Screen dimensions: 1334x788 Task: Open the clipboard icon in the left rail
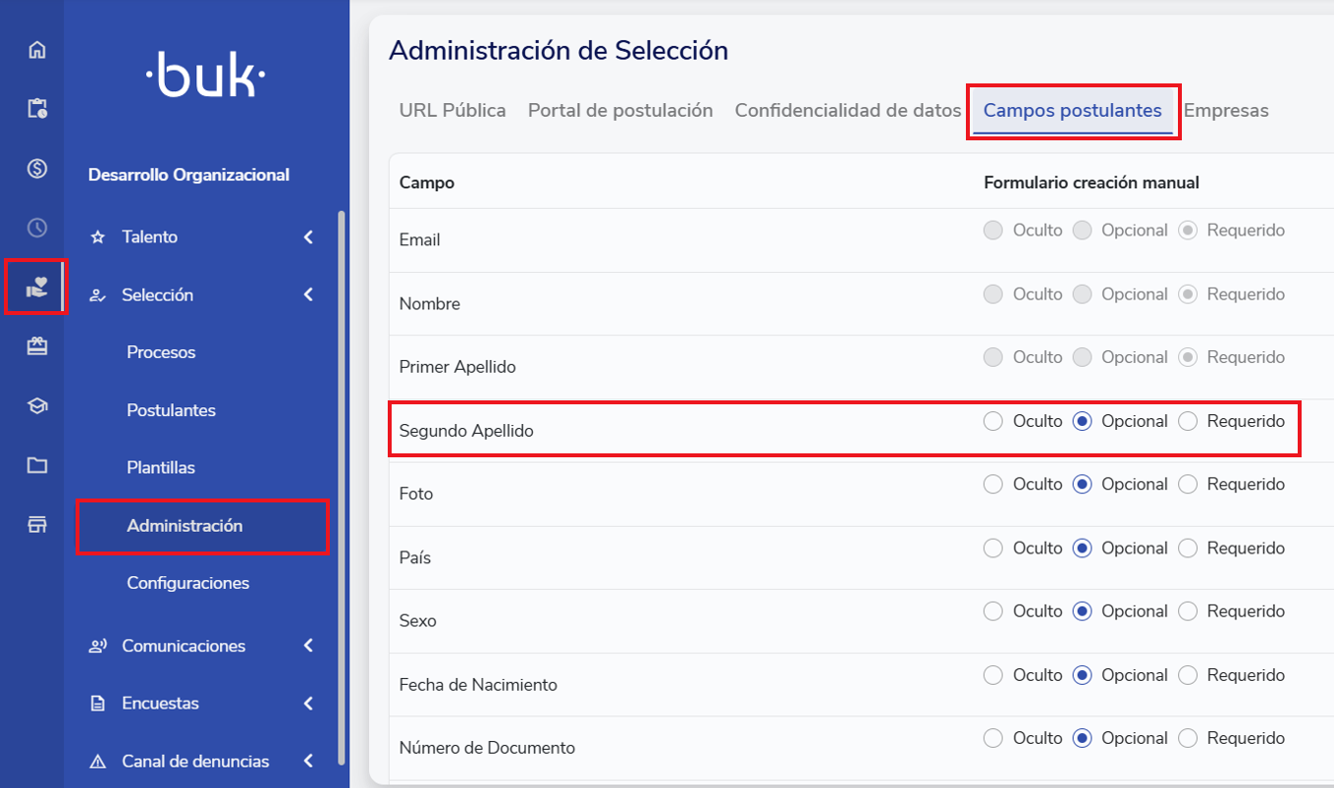tap(37, 109)
